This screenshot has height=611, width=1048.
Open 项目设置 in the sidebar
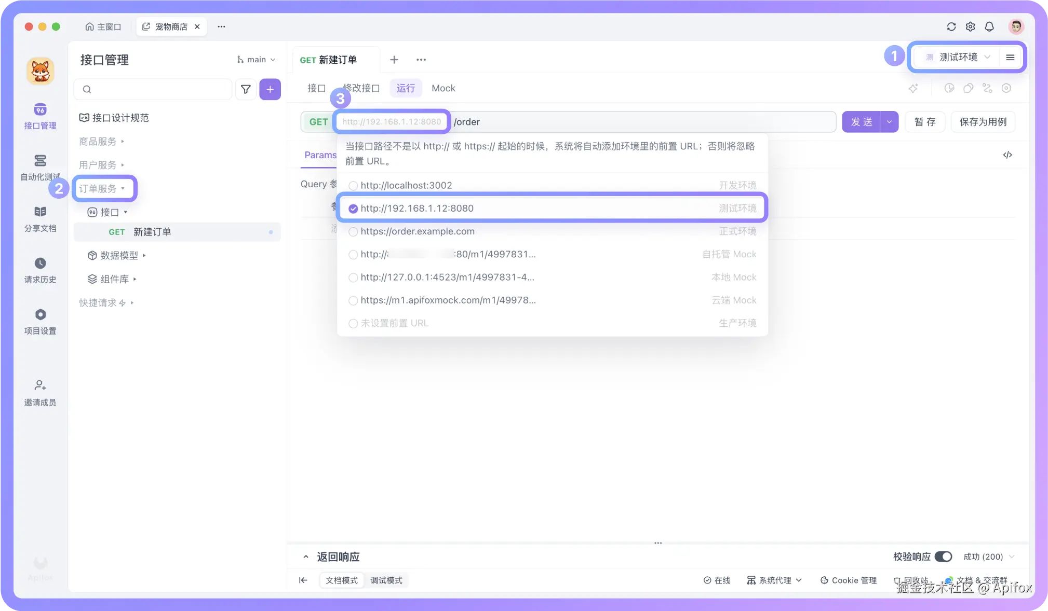click(40, 315)
